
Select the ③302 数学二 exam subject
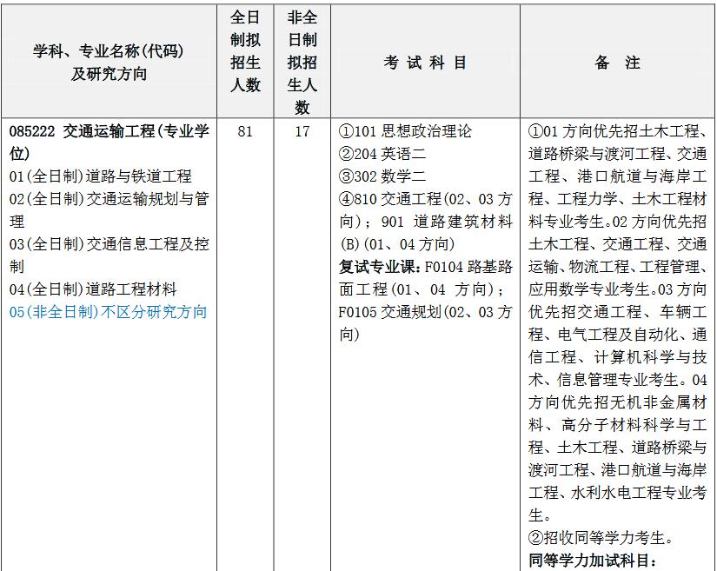[x=382, y=176]
